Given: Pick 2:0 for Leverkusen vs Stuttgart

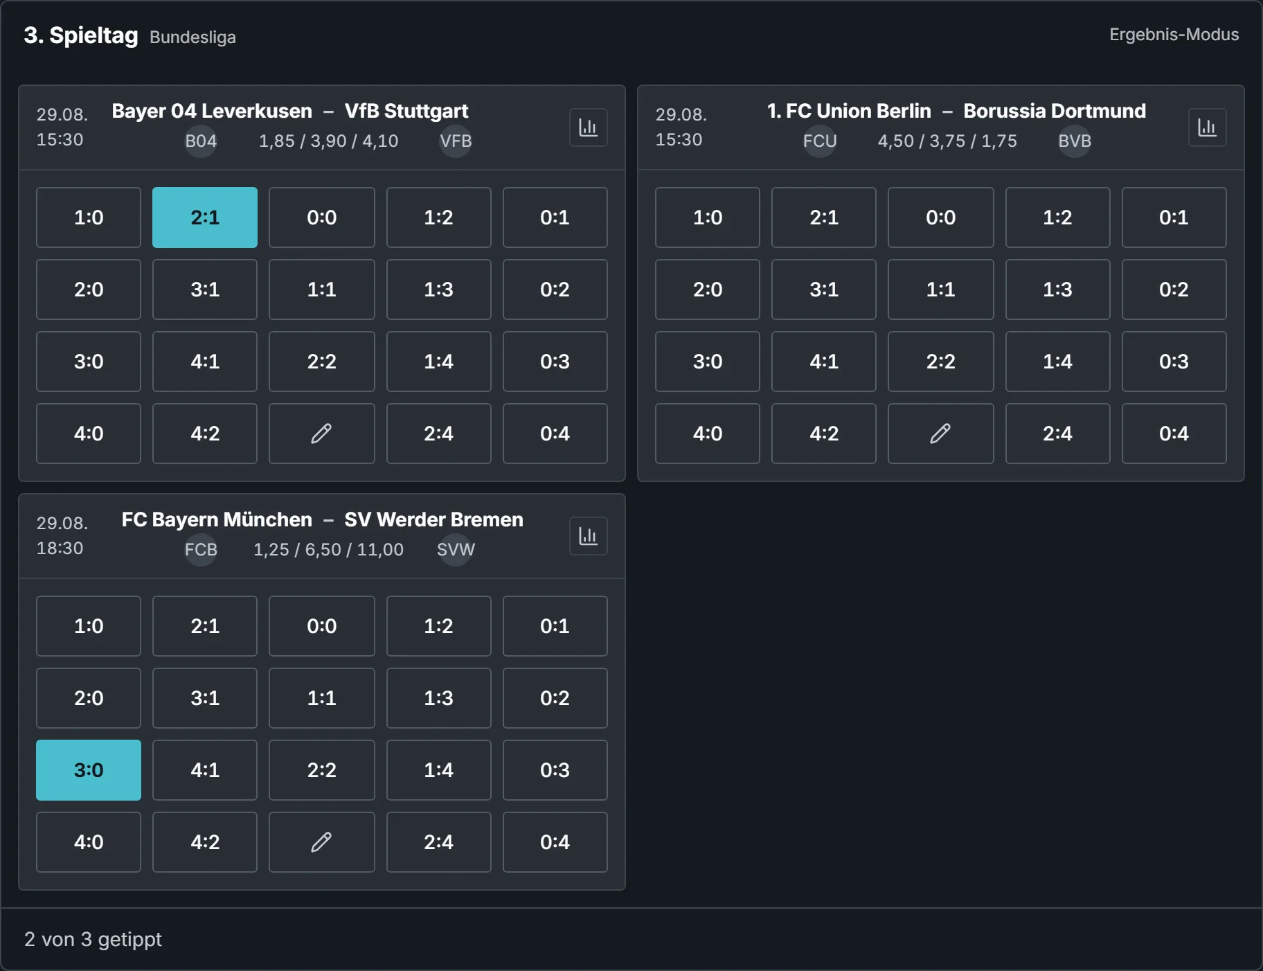Looking at the screenshot, I should coord(89,289).
